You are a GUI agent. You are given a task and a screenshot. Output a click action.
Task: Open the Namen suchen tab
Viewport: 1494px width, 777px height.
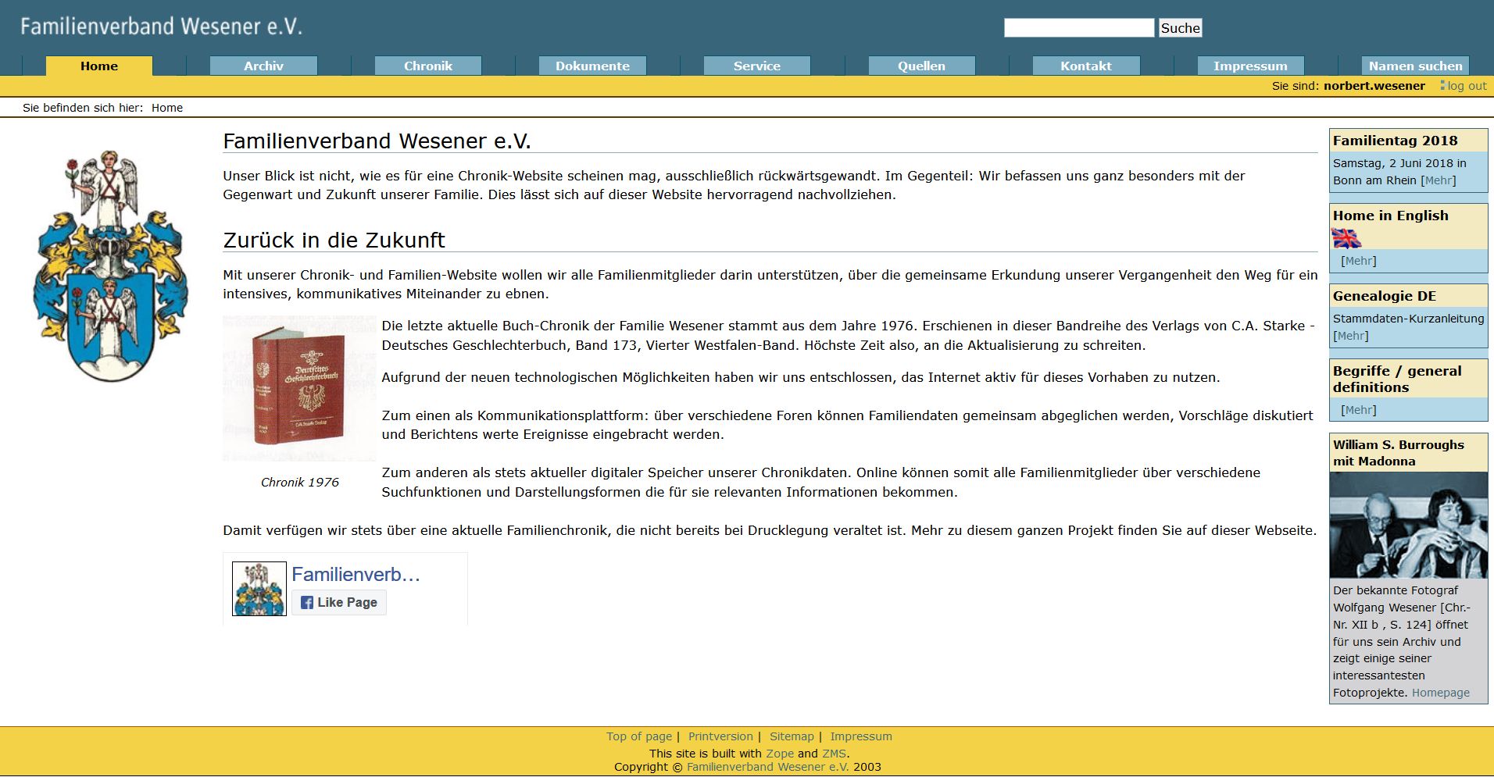[x=1415, y=66]
